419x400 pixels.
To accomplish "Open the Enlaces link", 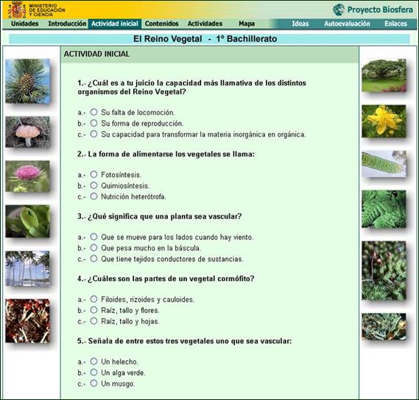I will tap(395, 24).
